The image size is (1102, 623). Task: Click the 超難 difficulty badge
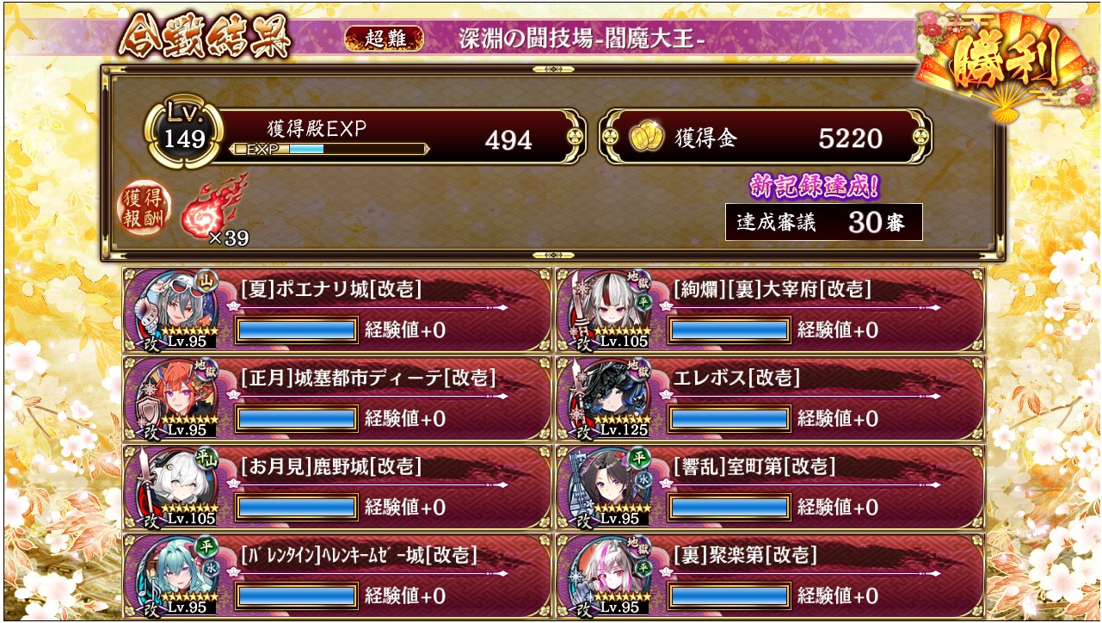tap(385, 39)
